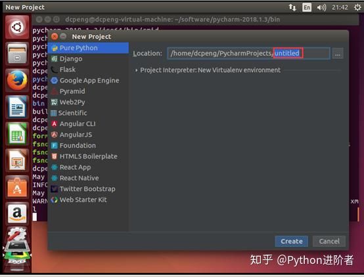
Task: Click the Cancel button
Action: click(x=329, y=242)
